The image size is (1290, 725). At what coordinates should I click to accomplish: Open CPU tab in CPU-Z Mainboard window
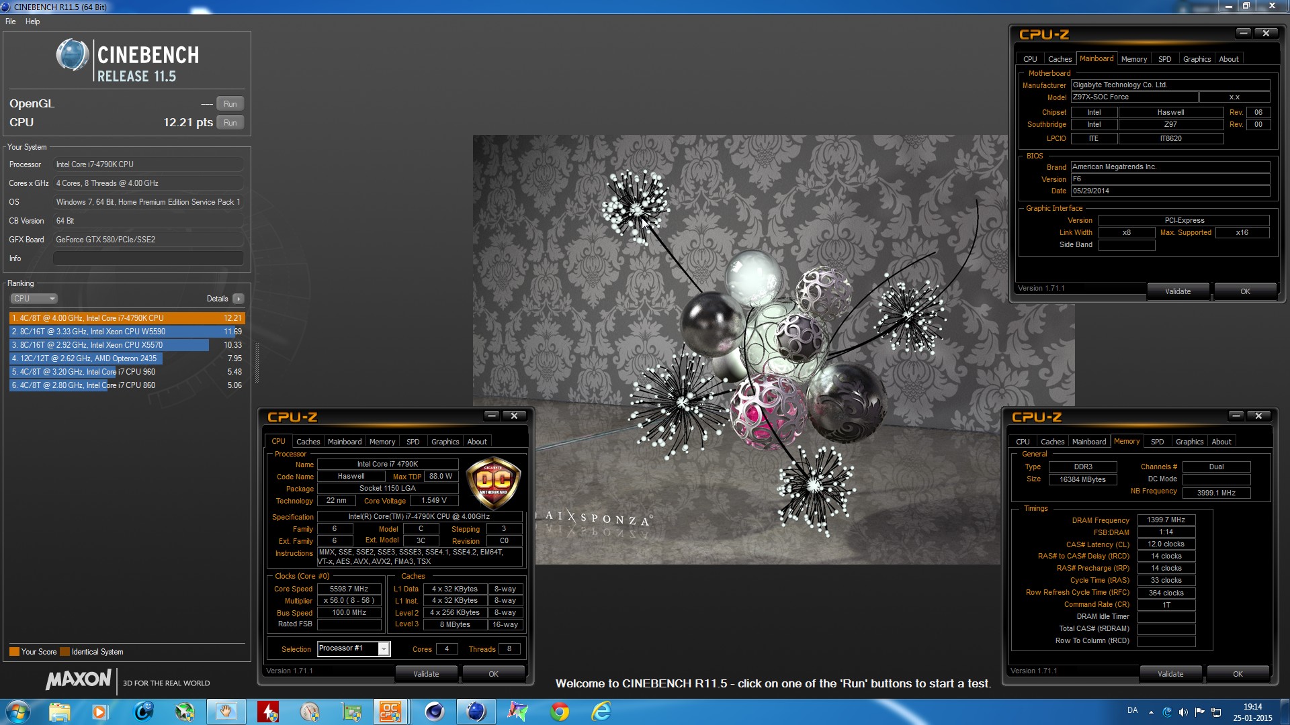pos(1030,59)
